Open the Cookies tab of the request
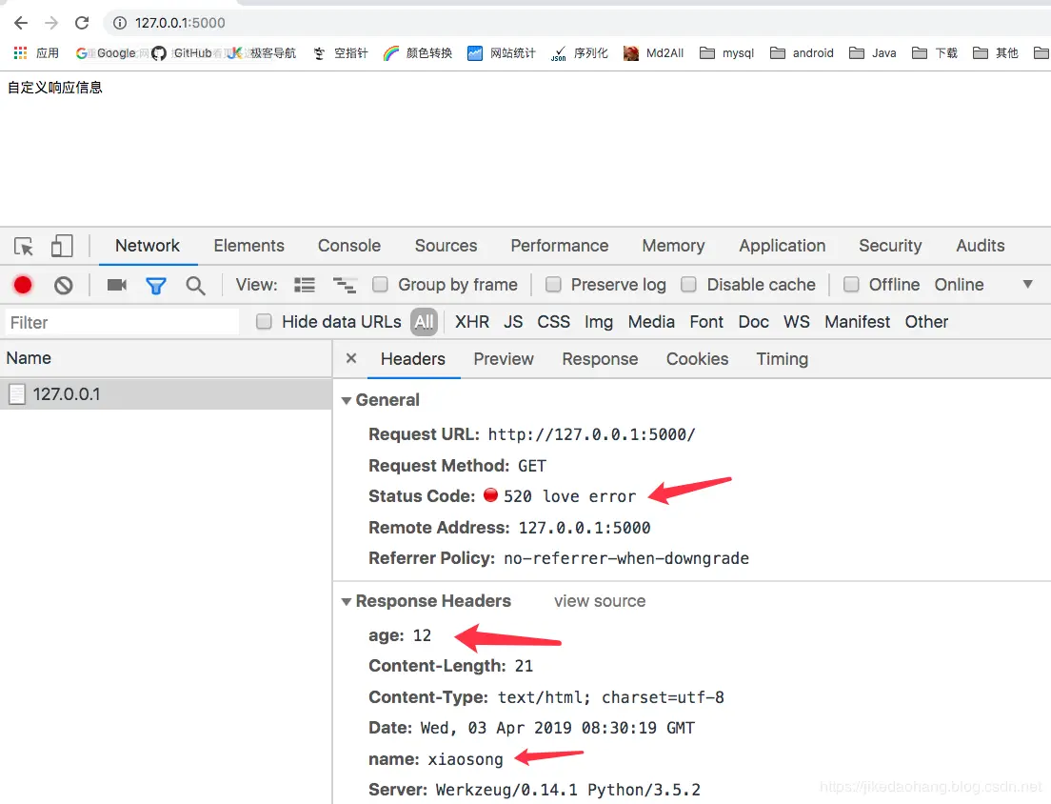This screenshot has height=804, width=1051. pyautogui.click(x=697, y=359)
